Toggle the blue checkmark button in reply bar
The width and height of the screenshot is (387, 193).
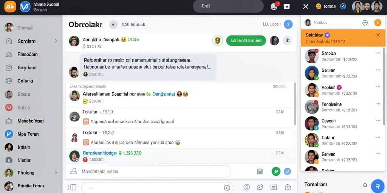tap(287, 172)
